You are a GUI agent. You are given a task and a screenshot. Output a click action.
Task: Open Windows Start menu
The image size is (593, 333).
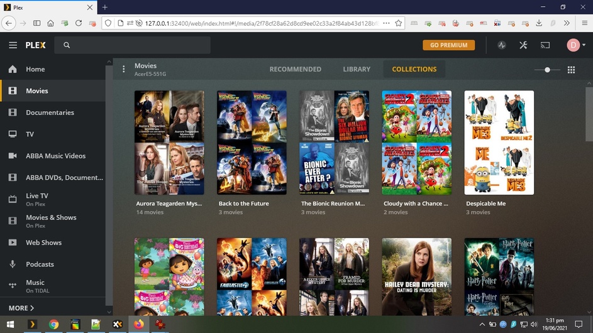10,324
